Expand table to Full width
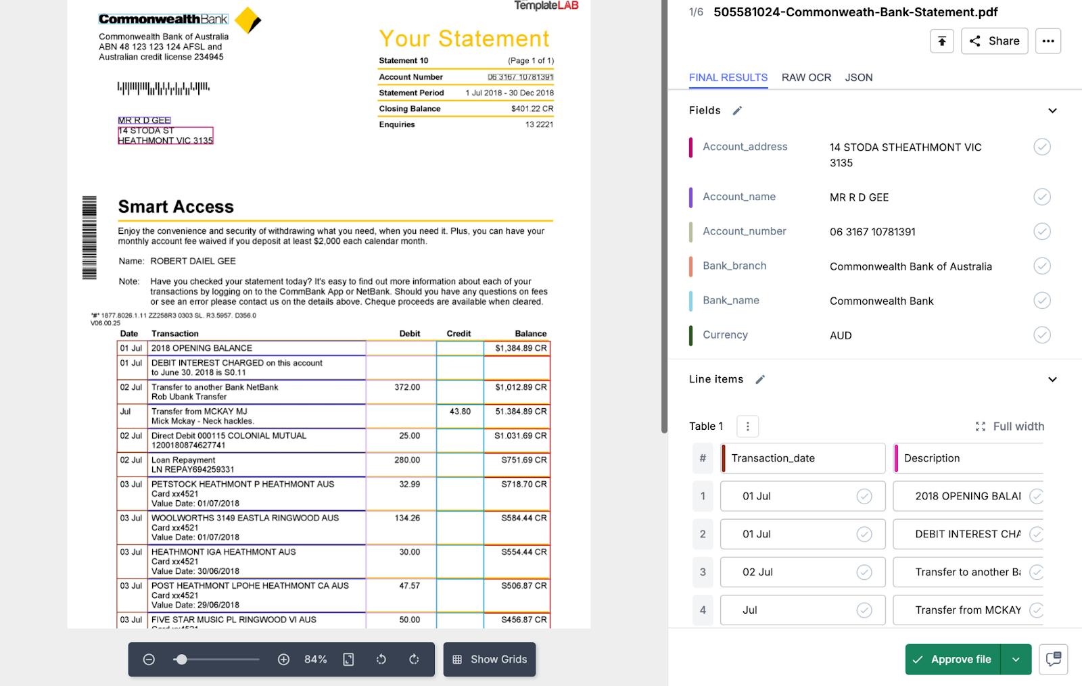Viewport: 1082px width, 686px height. pyautogui.click(x=1010, y=426)
